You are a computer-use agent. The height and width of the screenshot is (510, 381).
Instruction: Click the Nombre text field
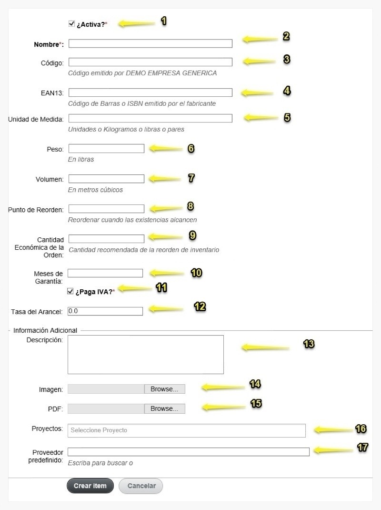tap(150, 43)
